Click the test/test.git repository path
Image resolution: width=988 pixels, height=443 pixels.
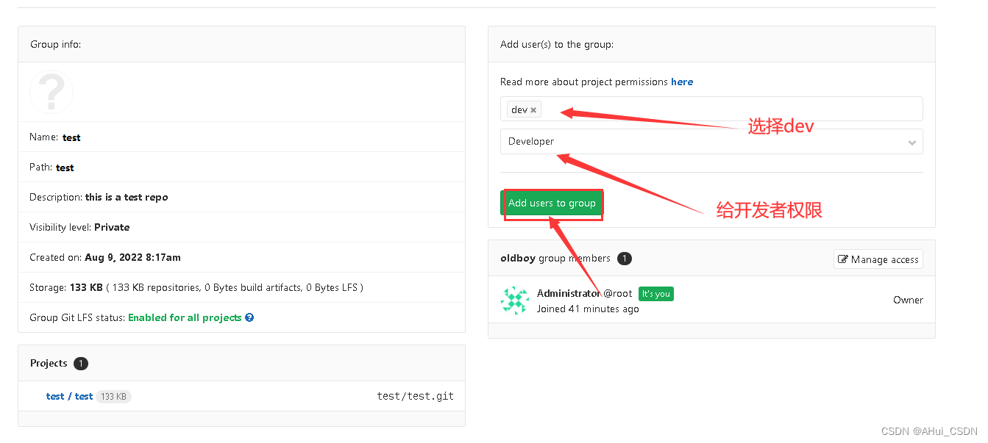click(415, 397)
